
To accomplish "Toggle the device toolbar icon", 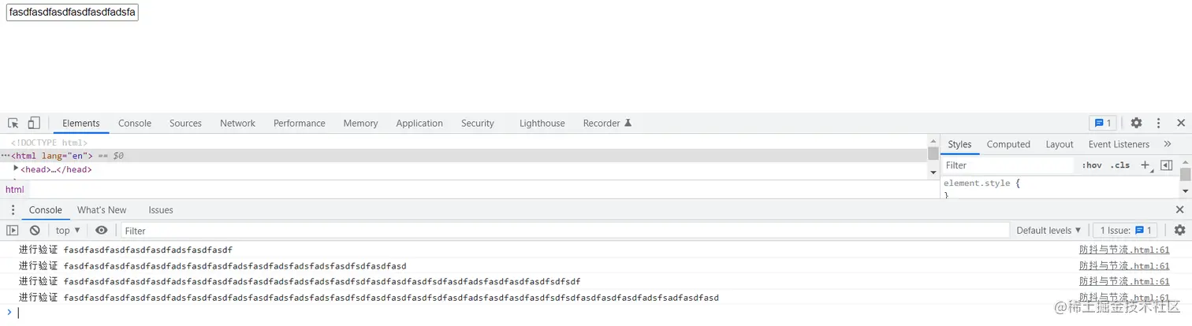I will click(34, 123).
